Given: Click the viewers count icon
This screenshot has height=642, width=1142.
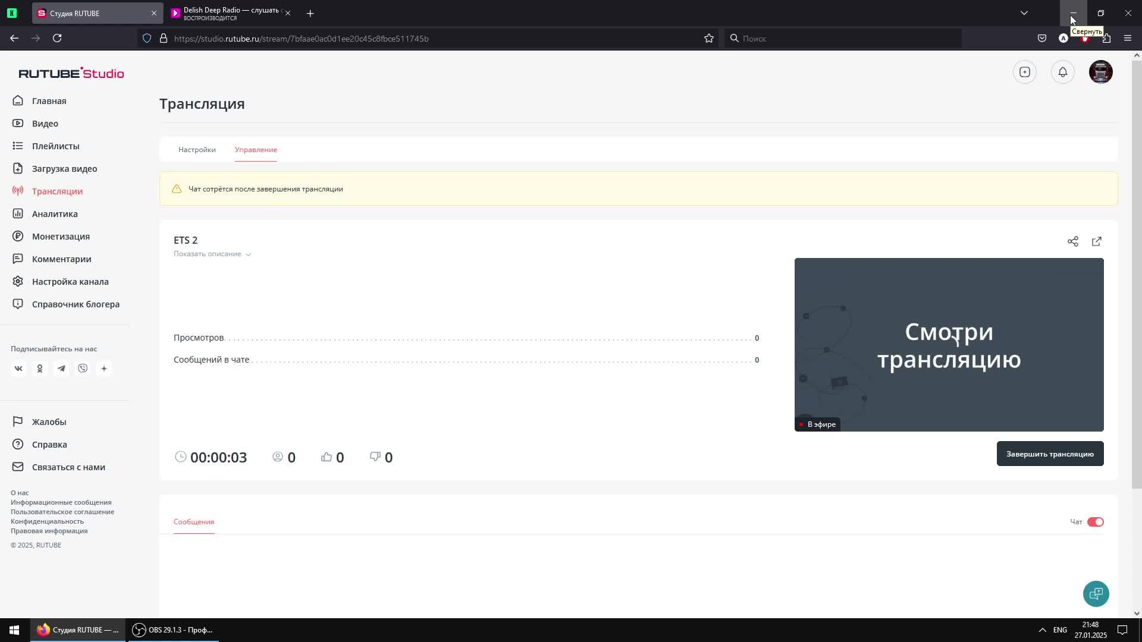Looking at the screenshot, I should coord(278,457).
